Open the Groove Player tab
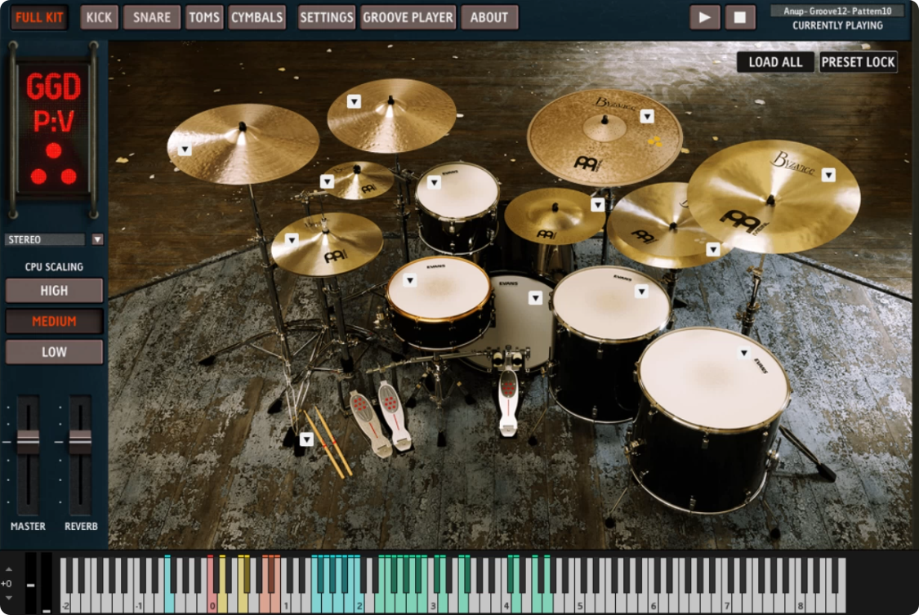Viewport: 919px width, 615px height. point(408,18)
